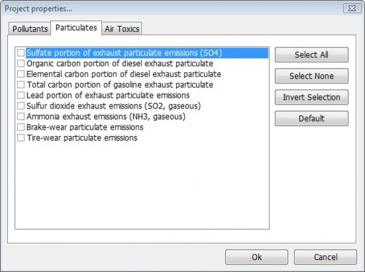Image resolution: width=365 pixels, height=272 pixels.
Task: Close the Project properties window
Action: (x=350, y=9)
